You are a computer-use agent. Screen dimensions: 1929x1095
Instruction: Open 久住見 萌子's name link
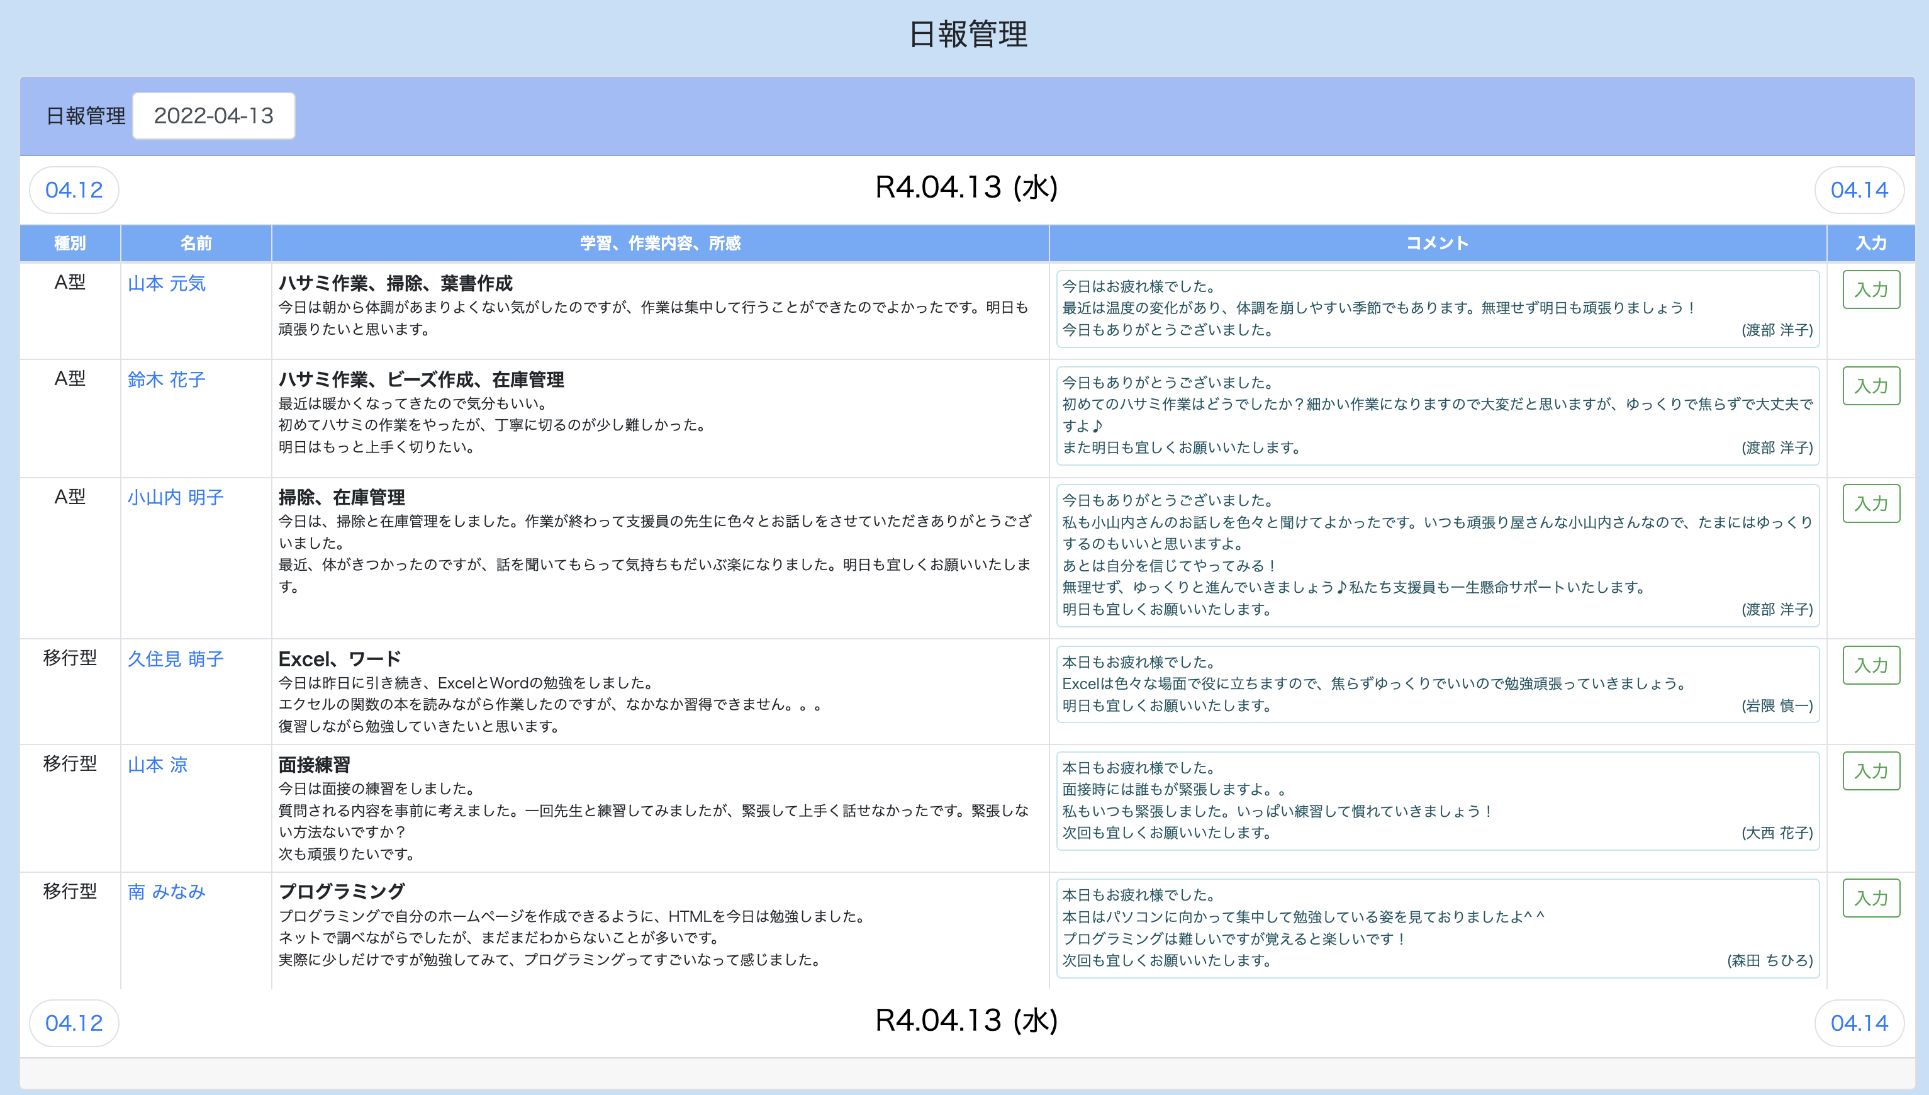point(175,659)
